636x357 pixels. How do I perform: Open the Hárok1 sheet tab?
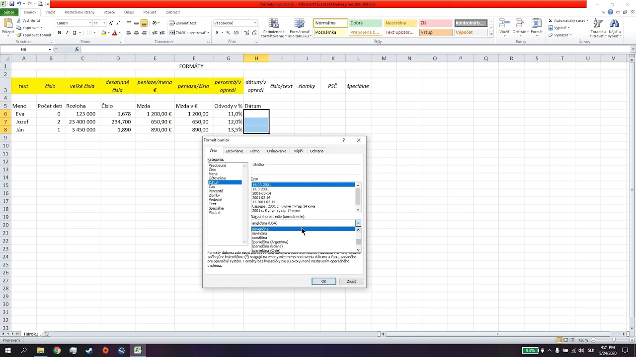[x=31, y=334]
